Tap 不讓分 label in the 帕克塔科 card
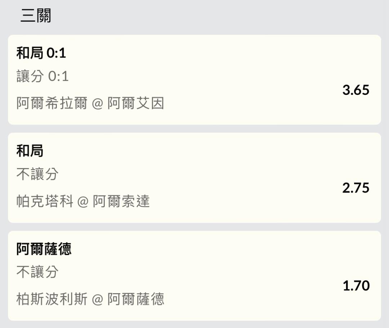Viewport: 389px width, 328px height. point(37,174)
